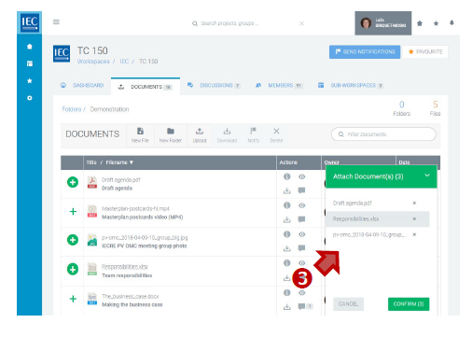Open comments for the pv-omc group photo
Viewport: 472px width, 337px height.
[301, 248]
